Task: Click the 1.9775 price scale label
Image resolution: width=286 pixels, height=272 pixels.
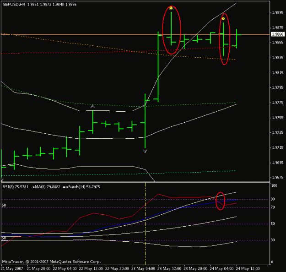Action: (278, 103)
